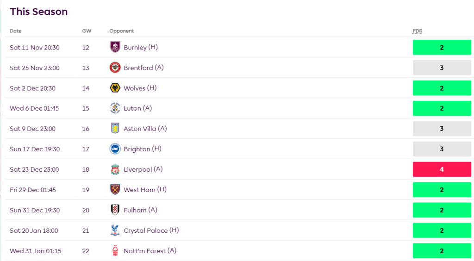The height and width of the screenshot is (261, 474).
Task: Click the Aston Villa crest
Action: [x=115, y=128]
